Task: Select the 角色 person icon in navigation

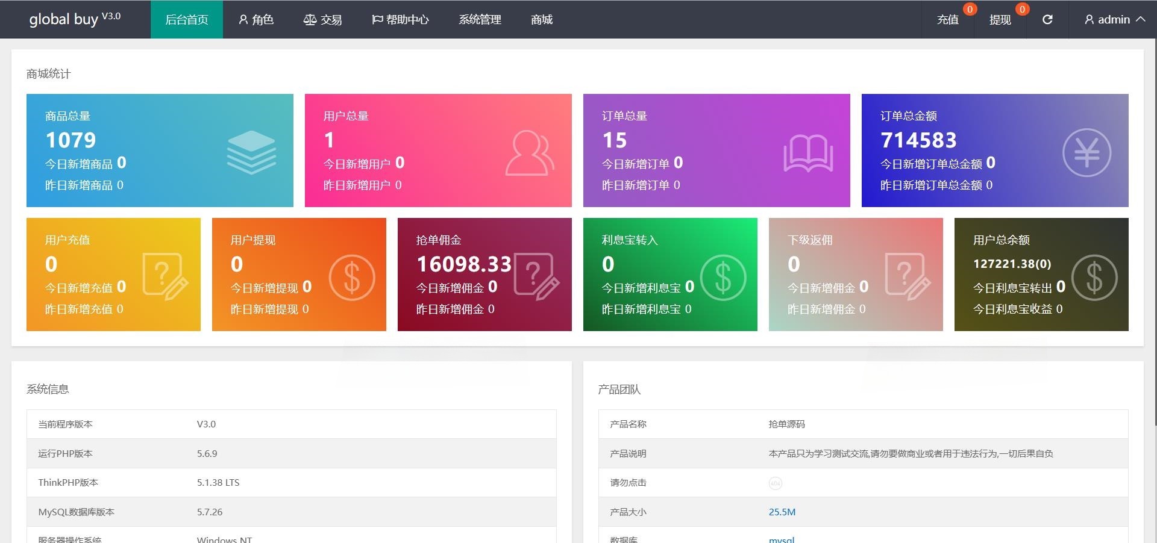Action: (243, 19)
